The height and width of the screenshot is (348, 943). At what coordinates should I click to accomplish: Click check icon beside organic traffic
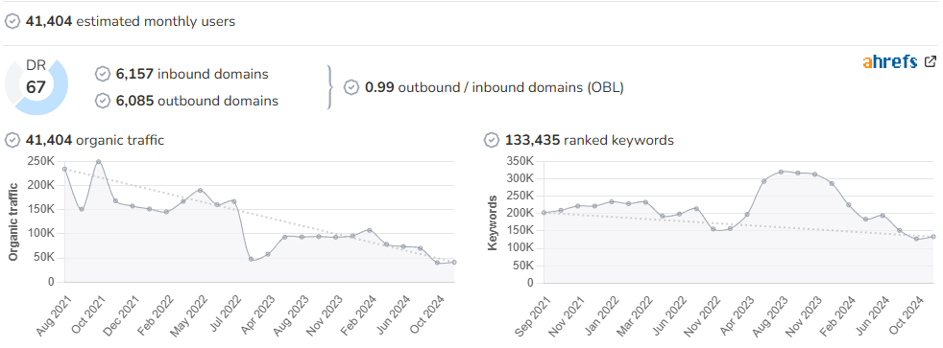coord(12,140)
